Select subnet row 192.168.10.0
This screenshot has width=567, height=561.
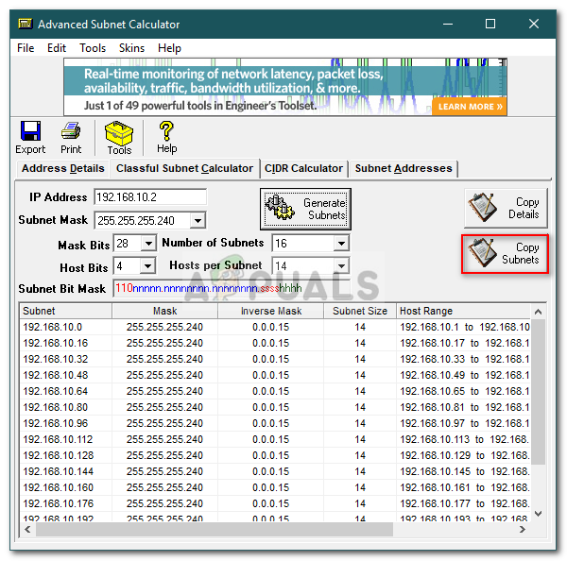pyautogui.click(x=275, y=327)
